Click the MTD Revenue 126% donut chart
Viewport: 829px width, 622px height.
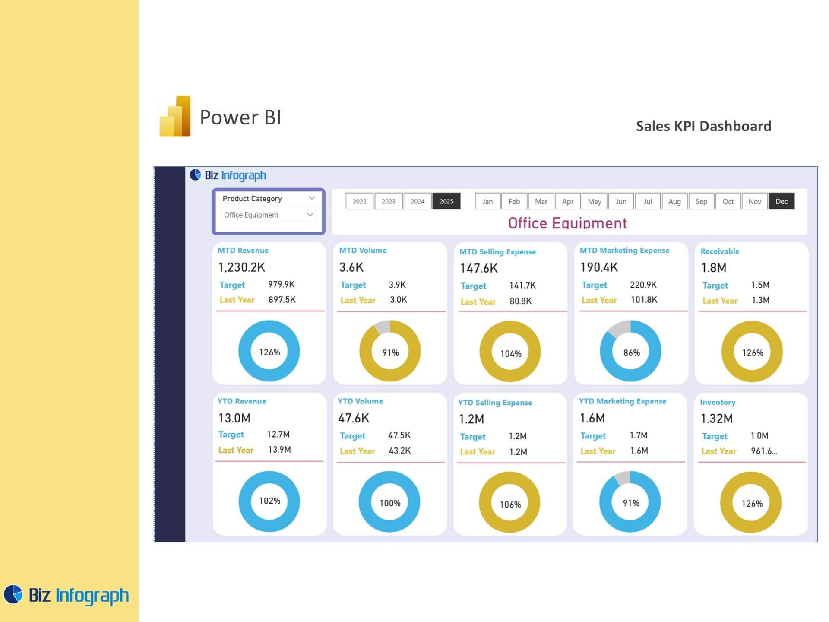(269, 351)
